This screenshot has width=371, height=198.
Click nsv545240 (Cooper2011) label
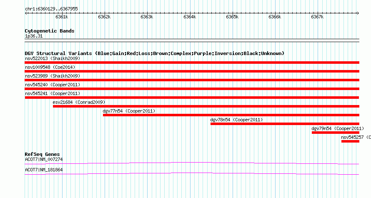click(53, 85)
